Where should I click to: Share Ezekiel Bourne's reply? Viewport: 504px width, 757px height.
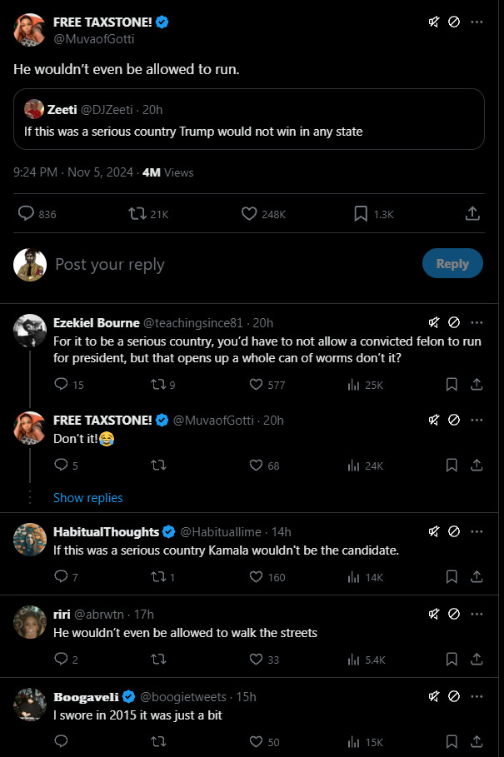(x=477, y=384)
